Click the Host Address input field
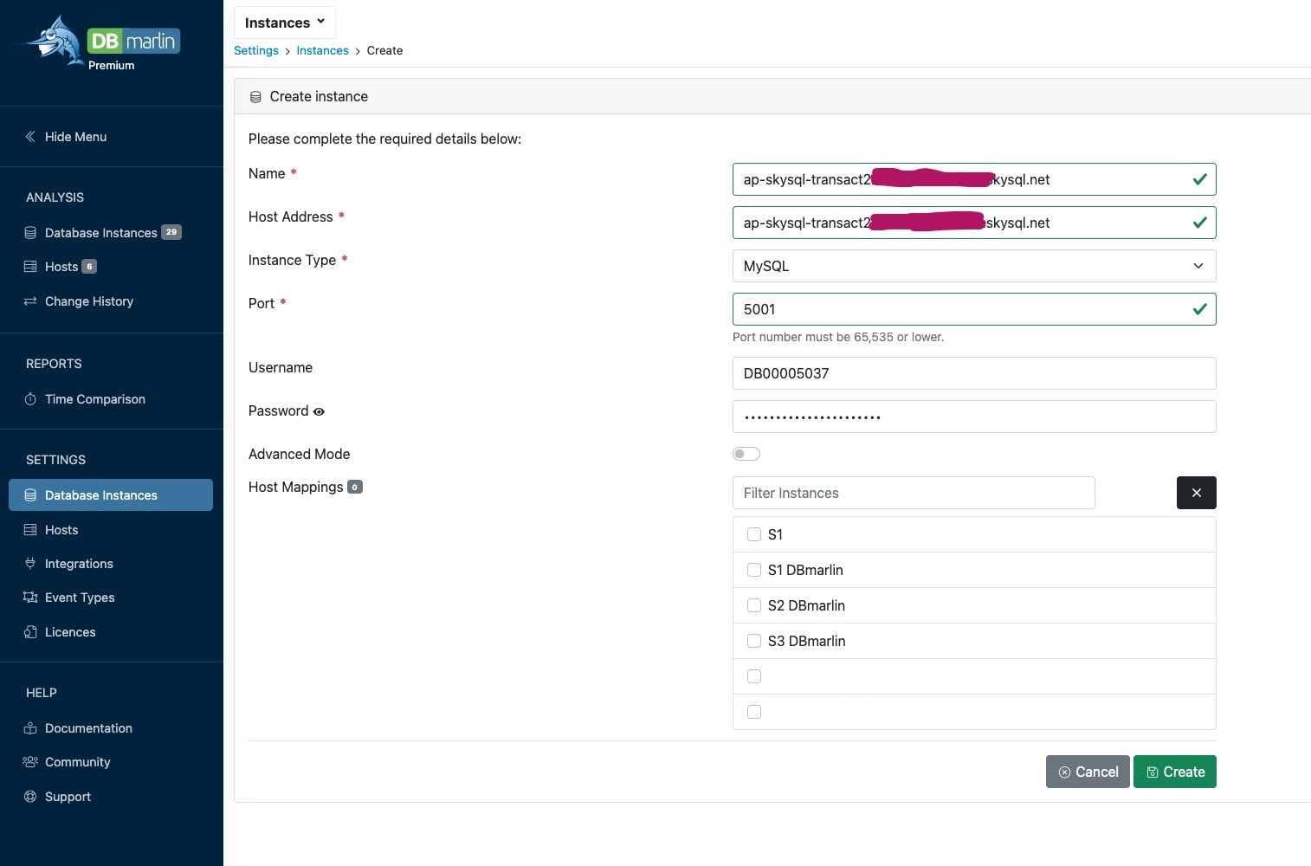Viewport: 1311px width, 866px height. 974,223
